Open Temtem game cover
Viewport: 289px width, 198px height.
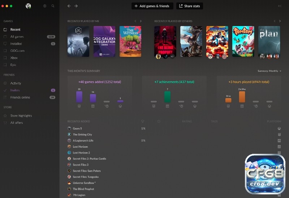tap(243, 41)
